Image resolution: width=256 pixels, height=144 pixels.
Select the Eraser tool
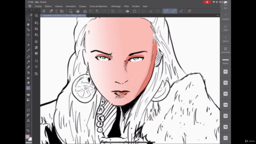click(x=28, y=83)
